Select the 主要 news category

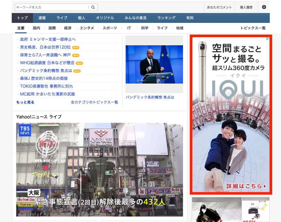20,28
